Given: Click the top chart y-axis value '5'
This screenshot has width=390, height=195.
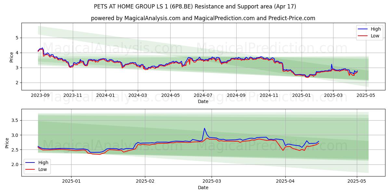Looking at the screenshot, I should coord(18,38).
